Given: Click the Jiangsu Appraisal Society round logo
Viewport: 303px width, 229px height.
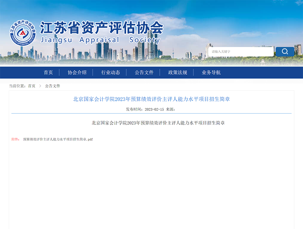Looking at the screenshot, I should pyautogui.click(x=23, y=33).
